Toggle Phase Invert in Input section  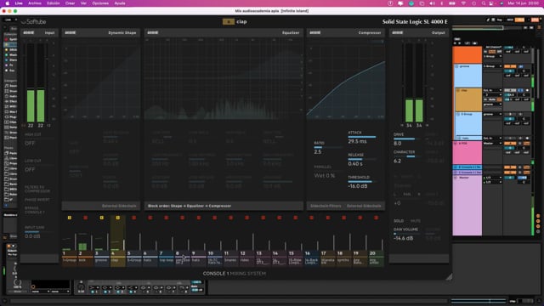pyautogui.click(x=37, y=200)
